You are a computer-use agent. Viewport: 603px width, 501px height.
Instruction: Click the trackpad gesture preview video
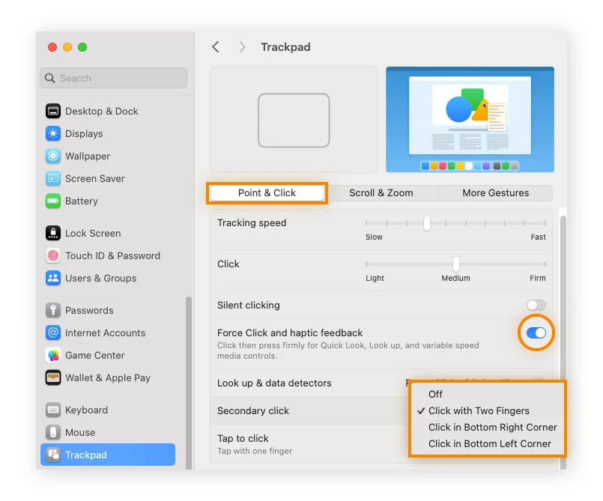point(470,120)
